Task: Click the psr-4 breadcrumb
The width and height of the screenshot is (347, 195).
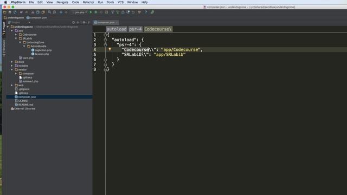Action: click(135, 29)
